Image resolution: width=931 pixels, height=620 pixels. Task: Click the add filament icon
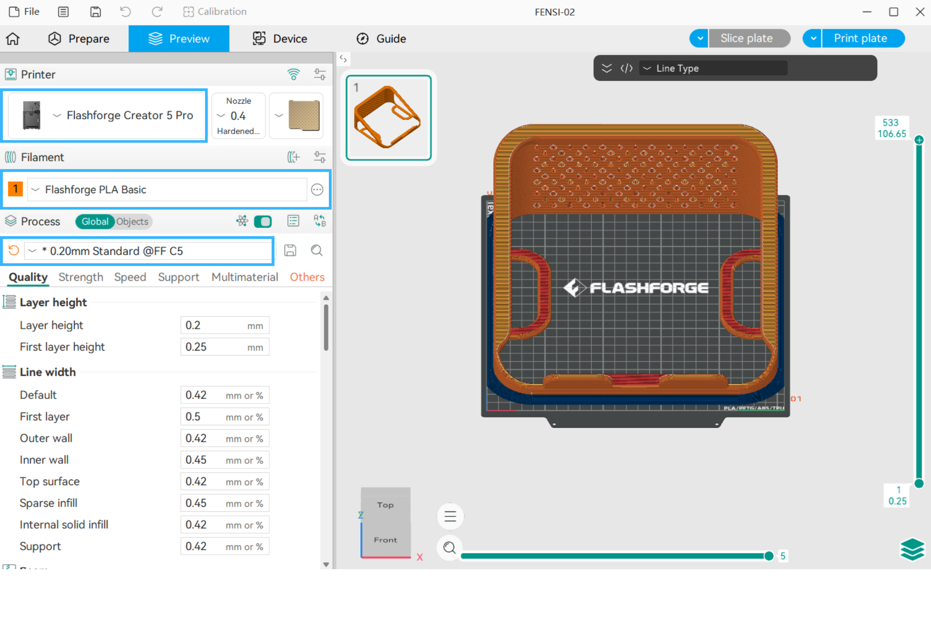point(294,157)
